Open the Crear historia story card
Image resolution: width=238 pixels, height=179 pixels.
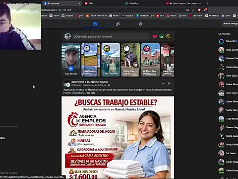pos(71,60)
